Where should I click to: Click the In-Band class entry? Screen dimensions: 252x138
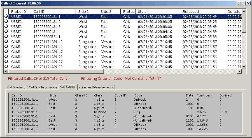coord(100,112)
